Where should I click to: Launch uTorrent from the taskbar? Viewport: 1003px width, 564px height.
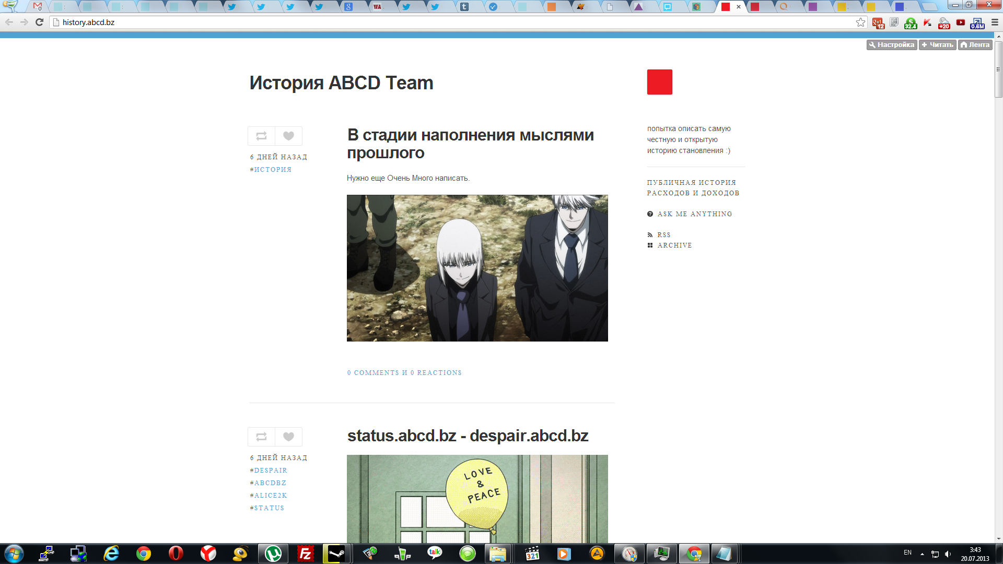pos(273,554)
